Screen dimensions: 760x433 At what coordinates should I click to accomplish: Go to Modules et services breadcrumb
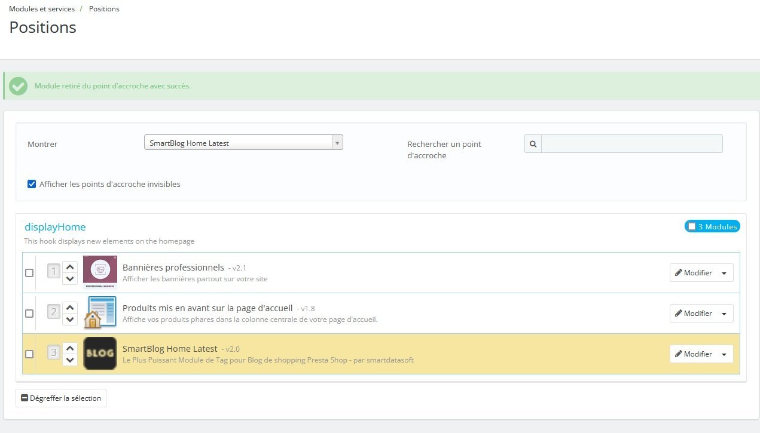click(42, 9)
